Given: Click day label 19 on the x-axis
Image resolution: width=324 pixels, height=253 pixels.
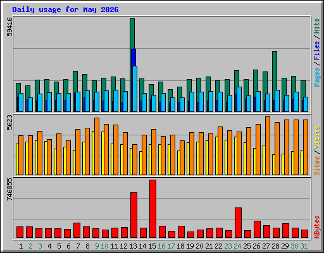Looking at the screenshot, I should tap(190, 246).
